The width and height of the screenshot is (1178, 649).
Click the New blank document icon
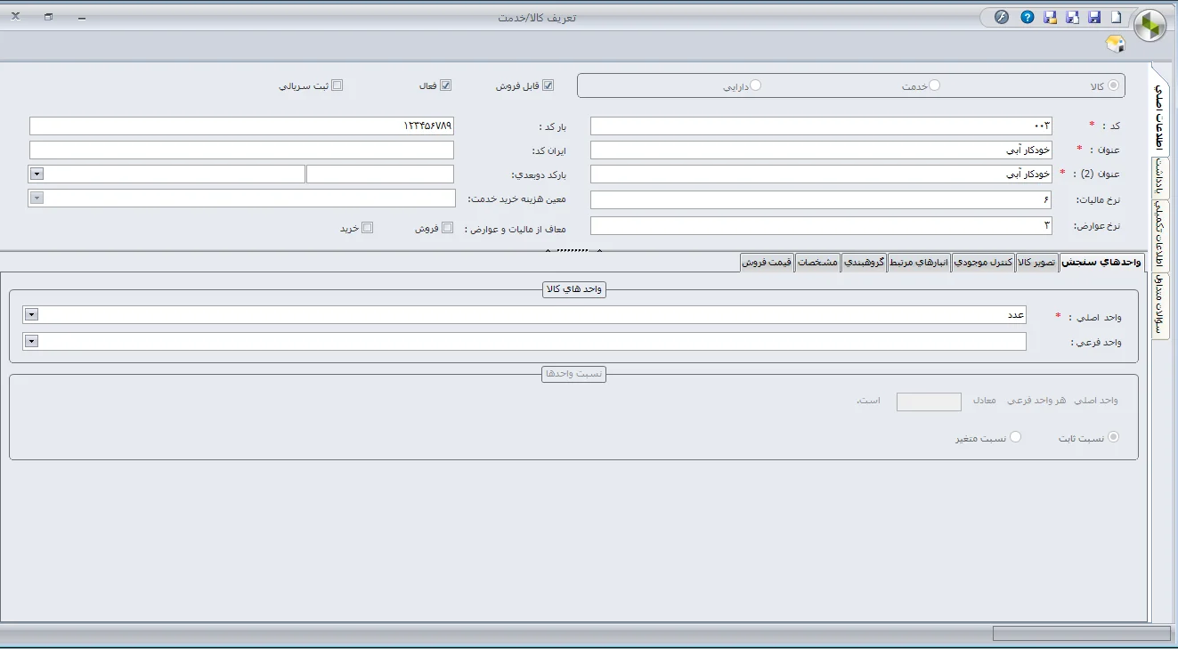pyautogui.click(x=1116, y=17)
